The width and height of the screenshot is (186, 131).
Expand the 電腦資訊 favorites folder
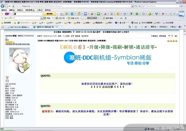click(98, 23)
